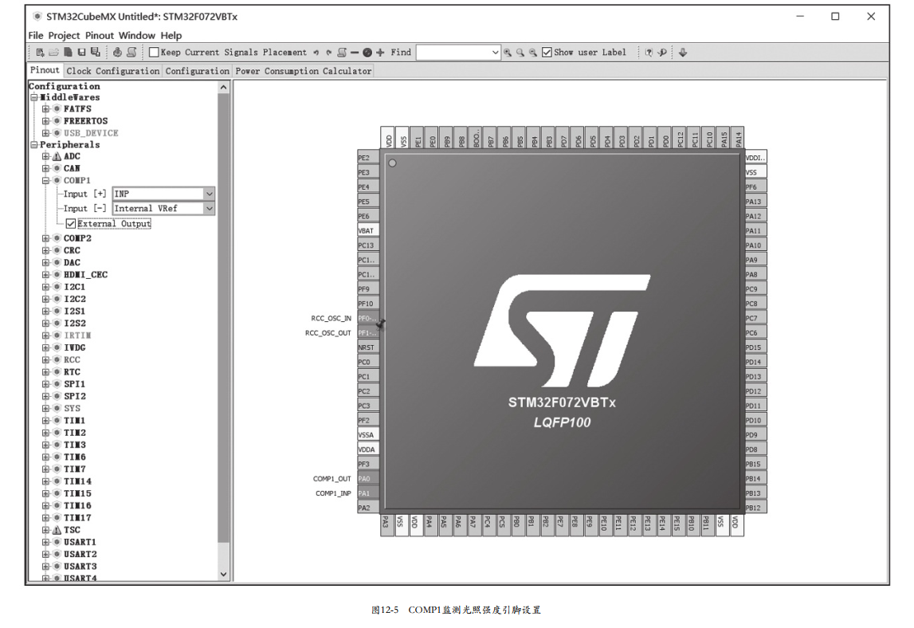Click the tree panel scroll-up arrow
The height and width of the screenshot is (628, 914).
click(224, 87)
